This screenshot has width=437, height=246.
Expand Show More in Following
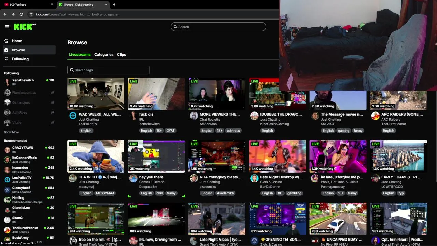point(11,132)
